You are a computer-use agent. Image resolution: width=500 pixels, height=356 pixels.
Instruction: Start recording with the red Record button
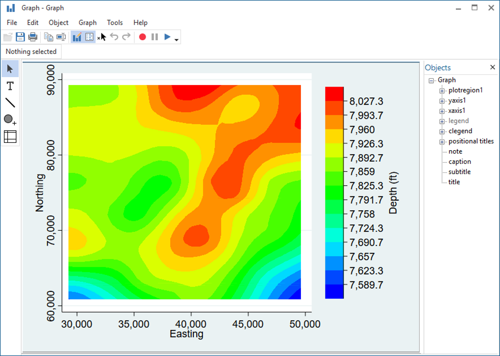coord(143,37)
